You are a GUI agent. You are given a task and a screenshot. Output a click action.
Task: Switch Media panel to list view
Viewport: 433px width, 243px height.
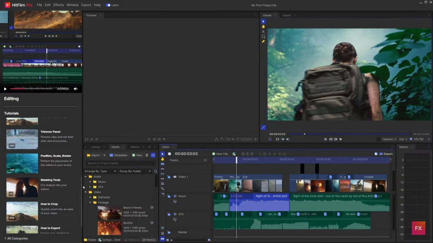(x=153, y=155)
